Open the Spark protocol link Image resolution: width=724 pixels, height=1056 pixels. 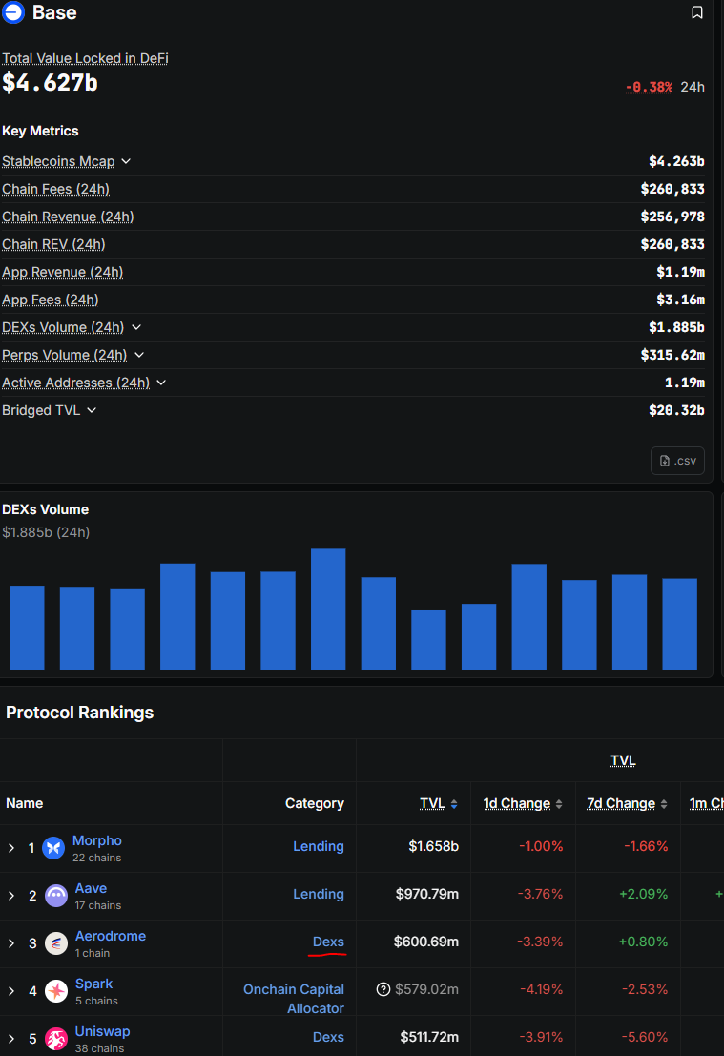tap(93, 984)
